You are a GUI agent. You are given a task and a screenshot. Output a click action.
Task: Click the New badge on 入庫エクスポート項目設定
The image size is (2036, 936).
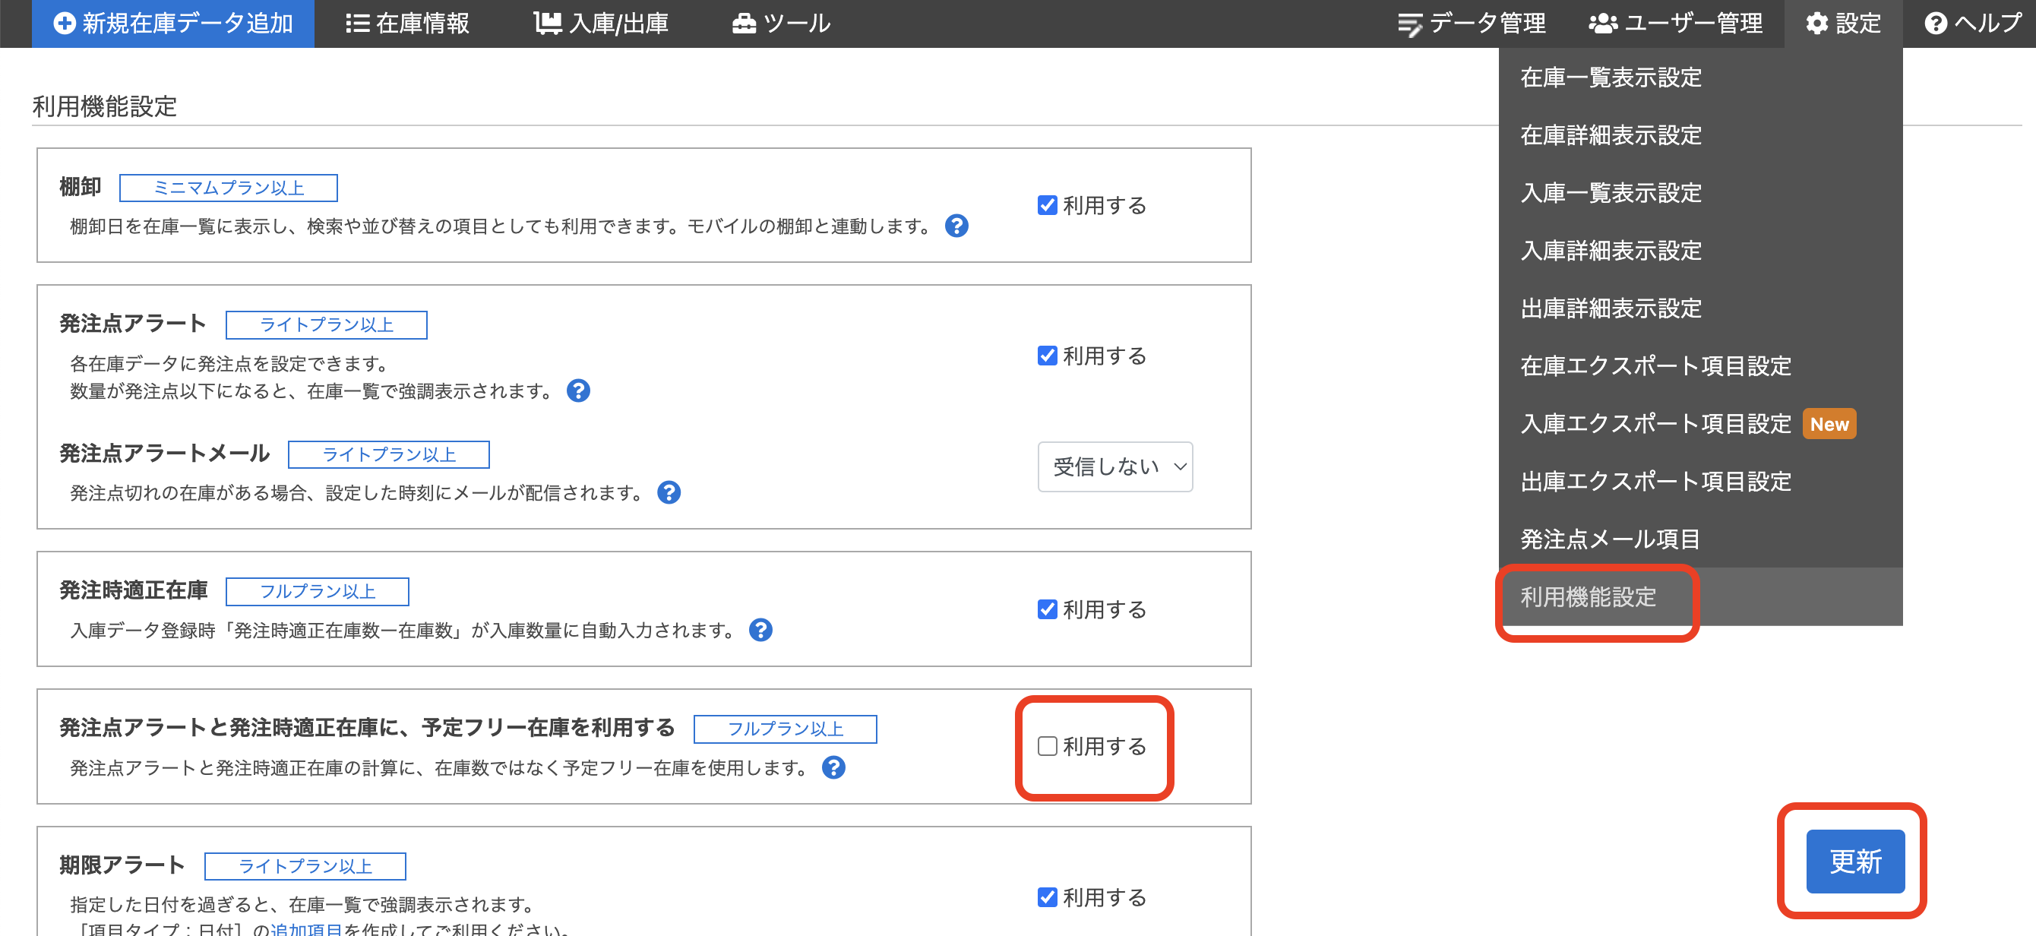coord(1829,424)
